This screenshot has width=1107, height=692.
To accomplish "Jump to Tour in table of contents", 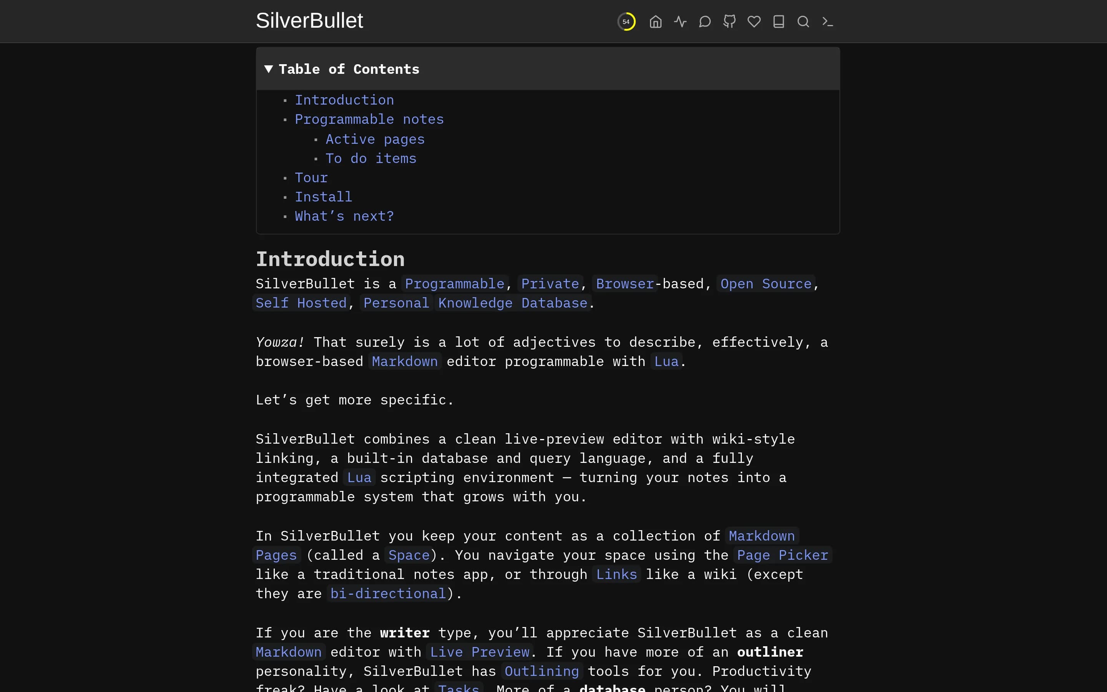I will [311, 178].
